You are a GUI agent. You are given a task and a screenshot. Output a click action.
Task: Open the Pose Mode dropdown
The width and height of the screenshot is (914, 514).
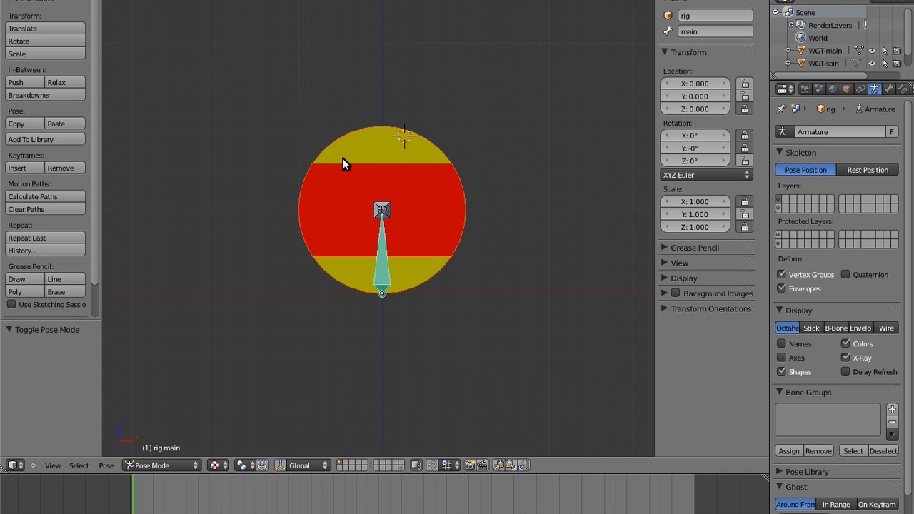tap(161, 465)
